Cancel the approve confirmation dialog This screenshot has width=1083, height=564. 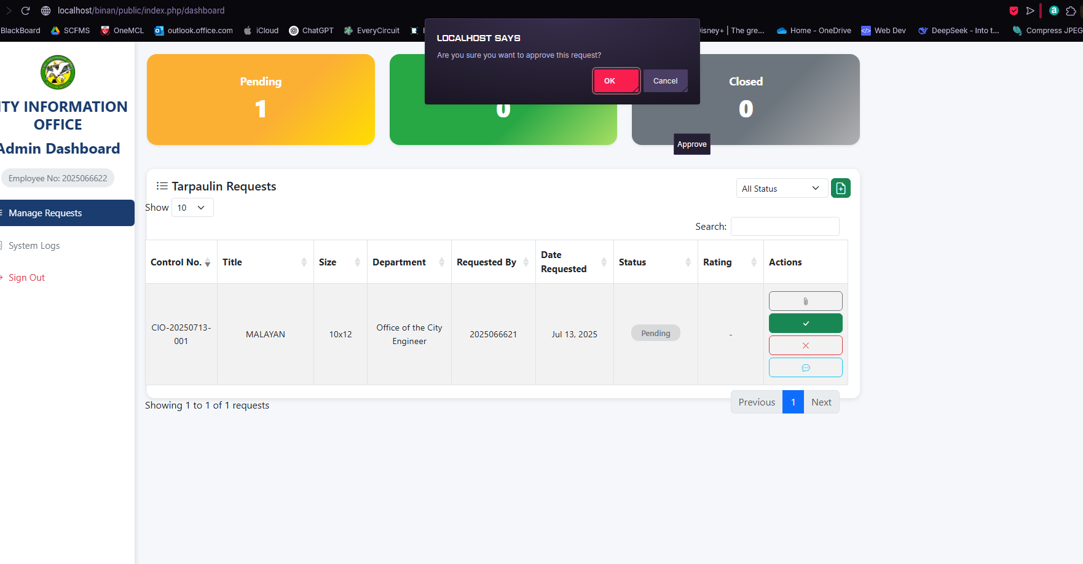tap(665, 81)
